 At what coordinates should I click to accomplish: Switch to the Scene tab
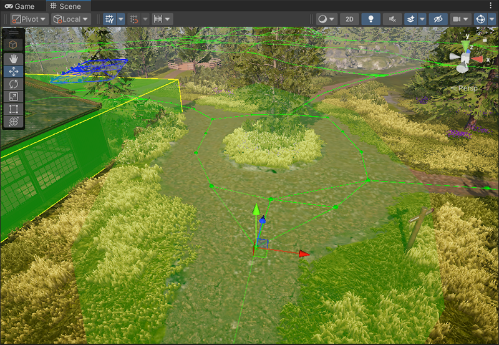65,6
